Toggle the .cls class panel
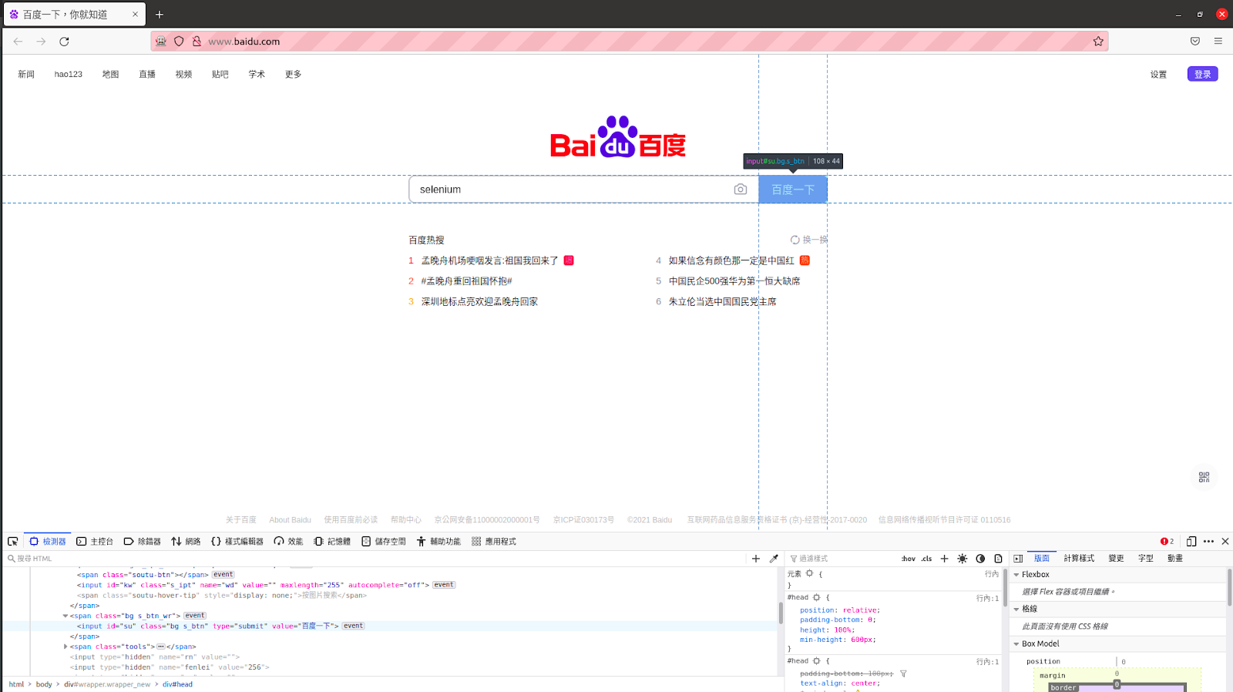Screen dimensions: 1233x692 926,559
